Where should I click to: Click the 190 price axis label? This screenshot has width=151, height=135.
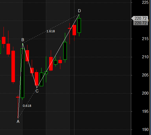click(x=145, y=130)
